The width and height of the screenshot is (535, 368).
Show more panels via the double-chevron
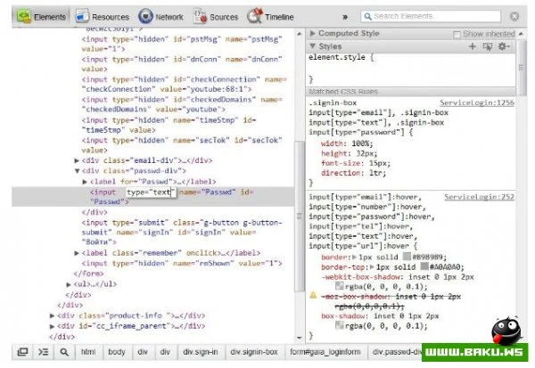[x=345, y=17]
